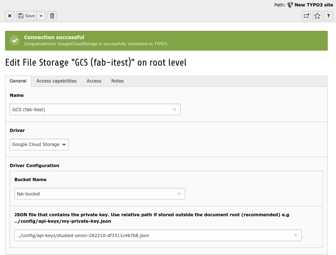Open record in new window icon

pyautogui.click(x=306, y=16)
